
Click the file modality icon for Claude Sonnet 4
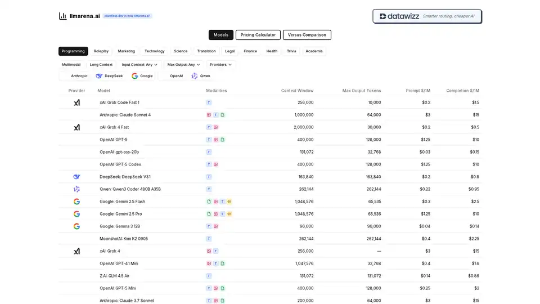tap(222, 115)
